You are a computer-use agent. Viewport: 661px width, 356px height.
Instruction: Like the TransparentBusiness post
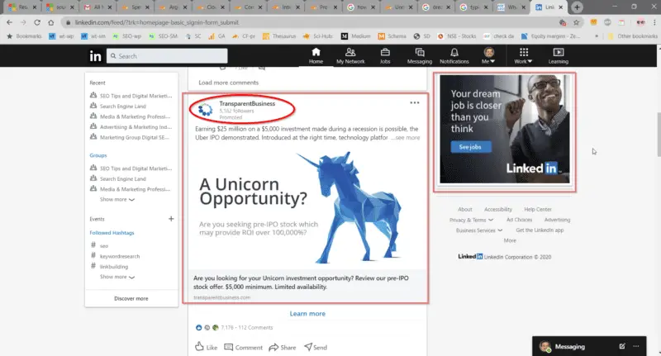tap(206, 347)
